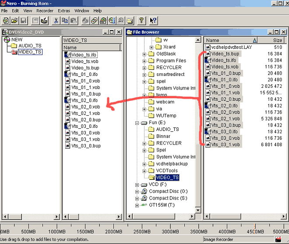Select the NEW disc root in compilation
Viewport: 289px width, 244px height.
click(17, 40)
